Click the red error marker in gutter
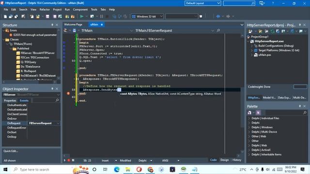The image size is (310, 174). (x=68, y=93)
